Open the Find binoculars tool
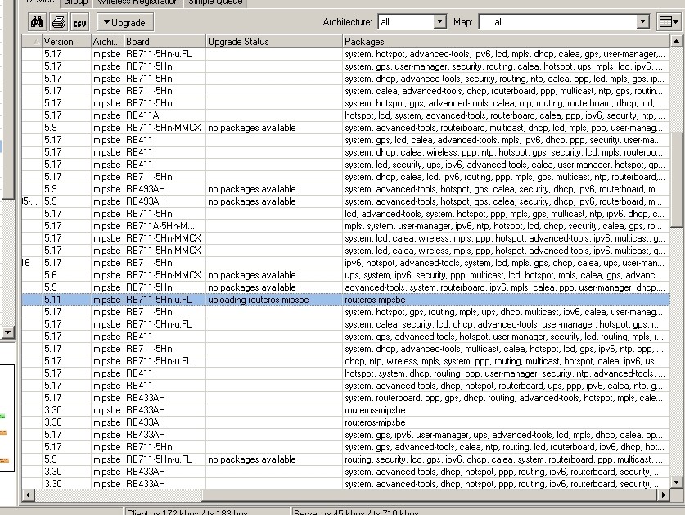 (37, 22)
